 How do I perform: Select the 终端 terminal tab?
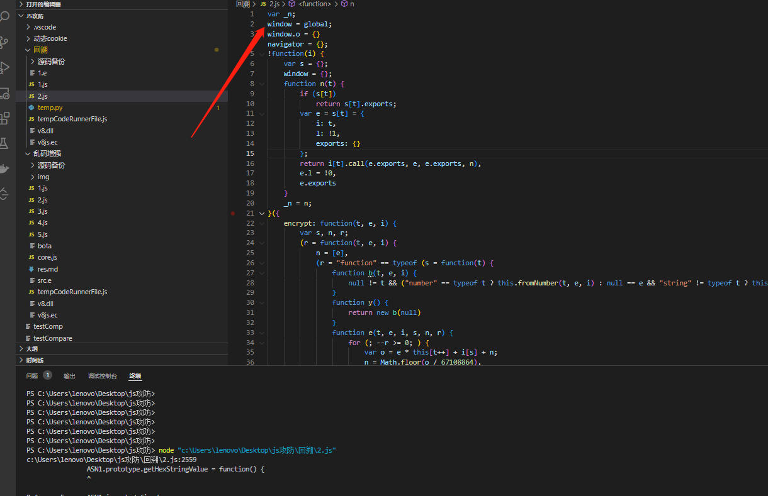pos(135,376)
